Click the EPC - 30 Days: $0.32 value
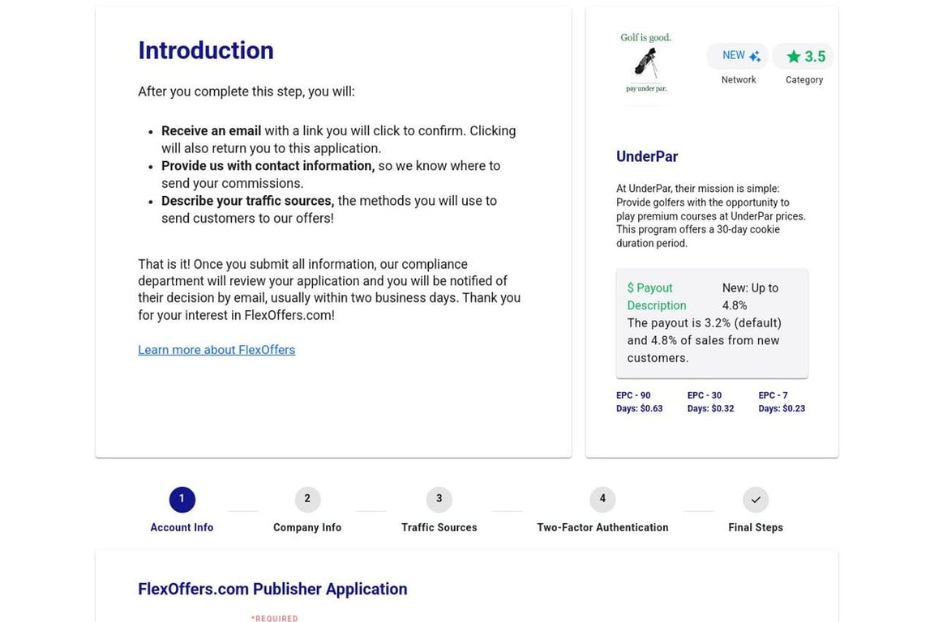This screenshot has height=622, width=934. tap(710, 402)
